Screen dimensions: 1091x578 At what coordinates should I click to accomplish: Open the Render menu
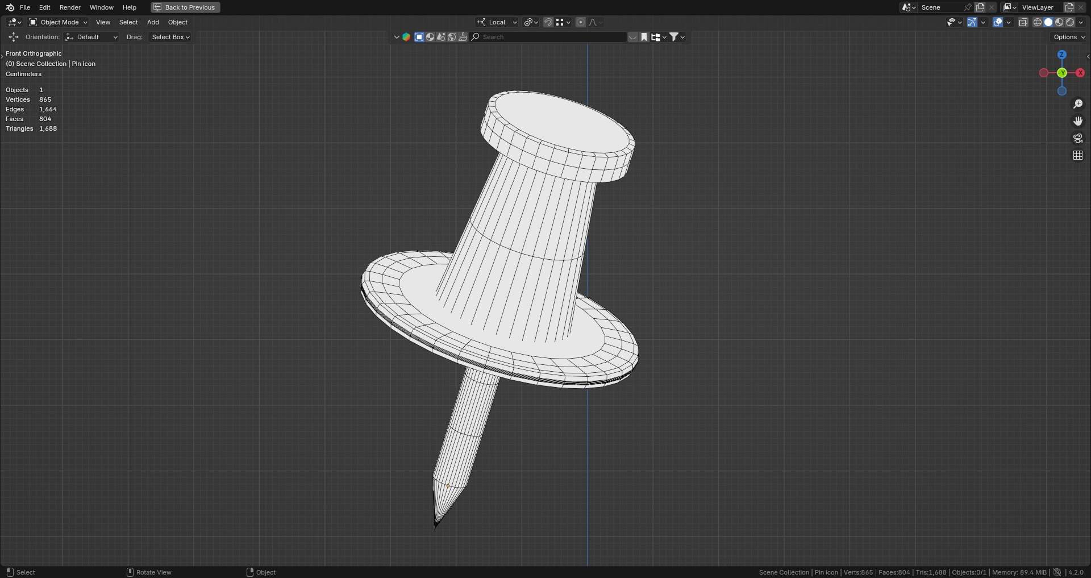(70, 7)
